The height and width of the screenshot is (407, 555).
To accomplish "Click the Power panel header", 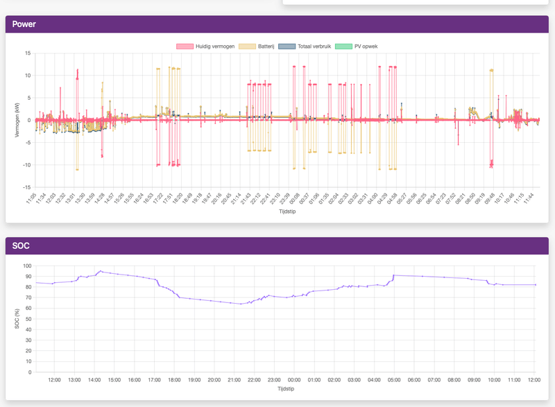I will [277, 24].
